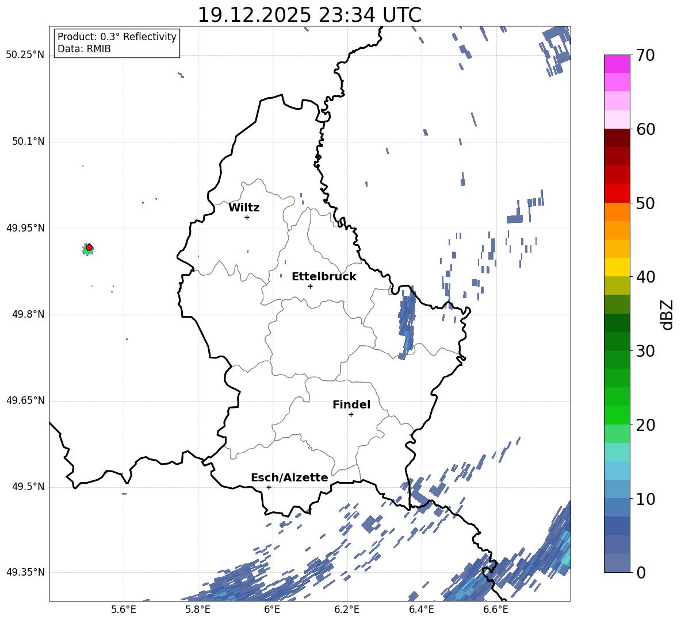
Task: Click the Ettelbruck station cross marker
Action: tap(310, 286)
